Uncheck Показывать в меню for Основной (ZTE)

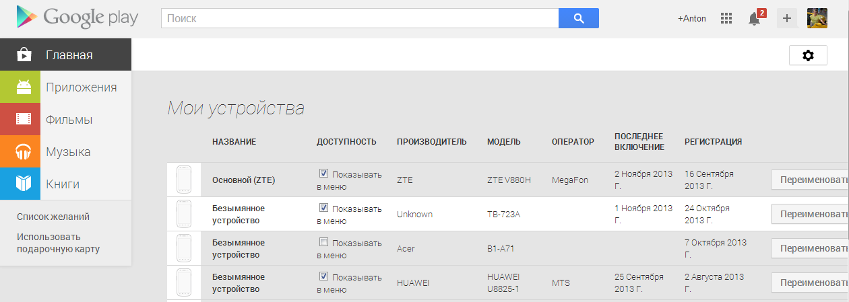pos(323,174)
